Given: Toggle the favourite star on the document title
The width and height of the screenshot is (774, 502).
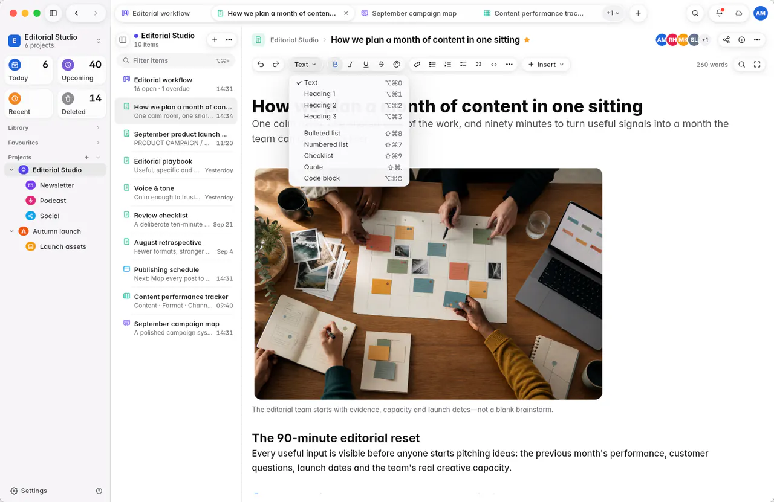Looking at the screenshot, I should [x=527, y=40].
